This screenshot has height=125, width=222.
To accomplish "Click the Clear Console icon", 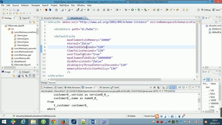I will click(163, 87).
